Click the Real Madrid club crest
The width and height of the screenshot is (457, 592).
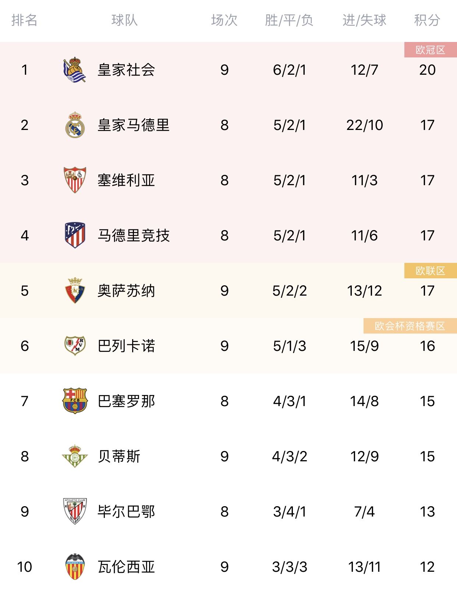point(75,125)
